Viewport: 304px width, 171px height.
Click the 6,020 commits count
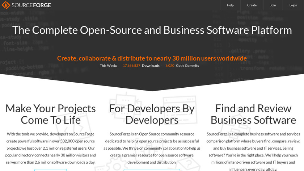click(170, 66)
